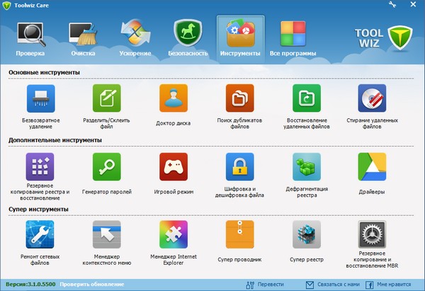Screen dimensions: 425x291
Task: Open Менеджер Internet Explorer
Action: 174,234
